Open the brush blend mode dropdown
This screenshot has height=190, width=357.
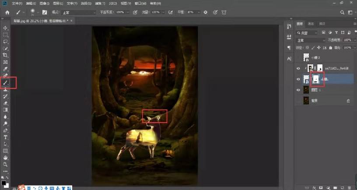(79, 13)
